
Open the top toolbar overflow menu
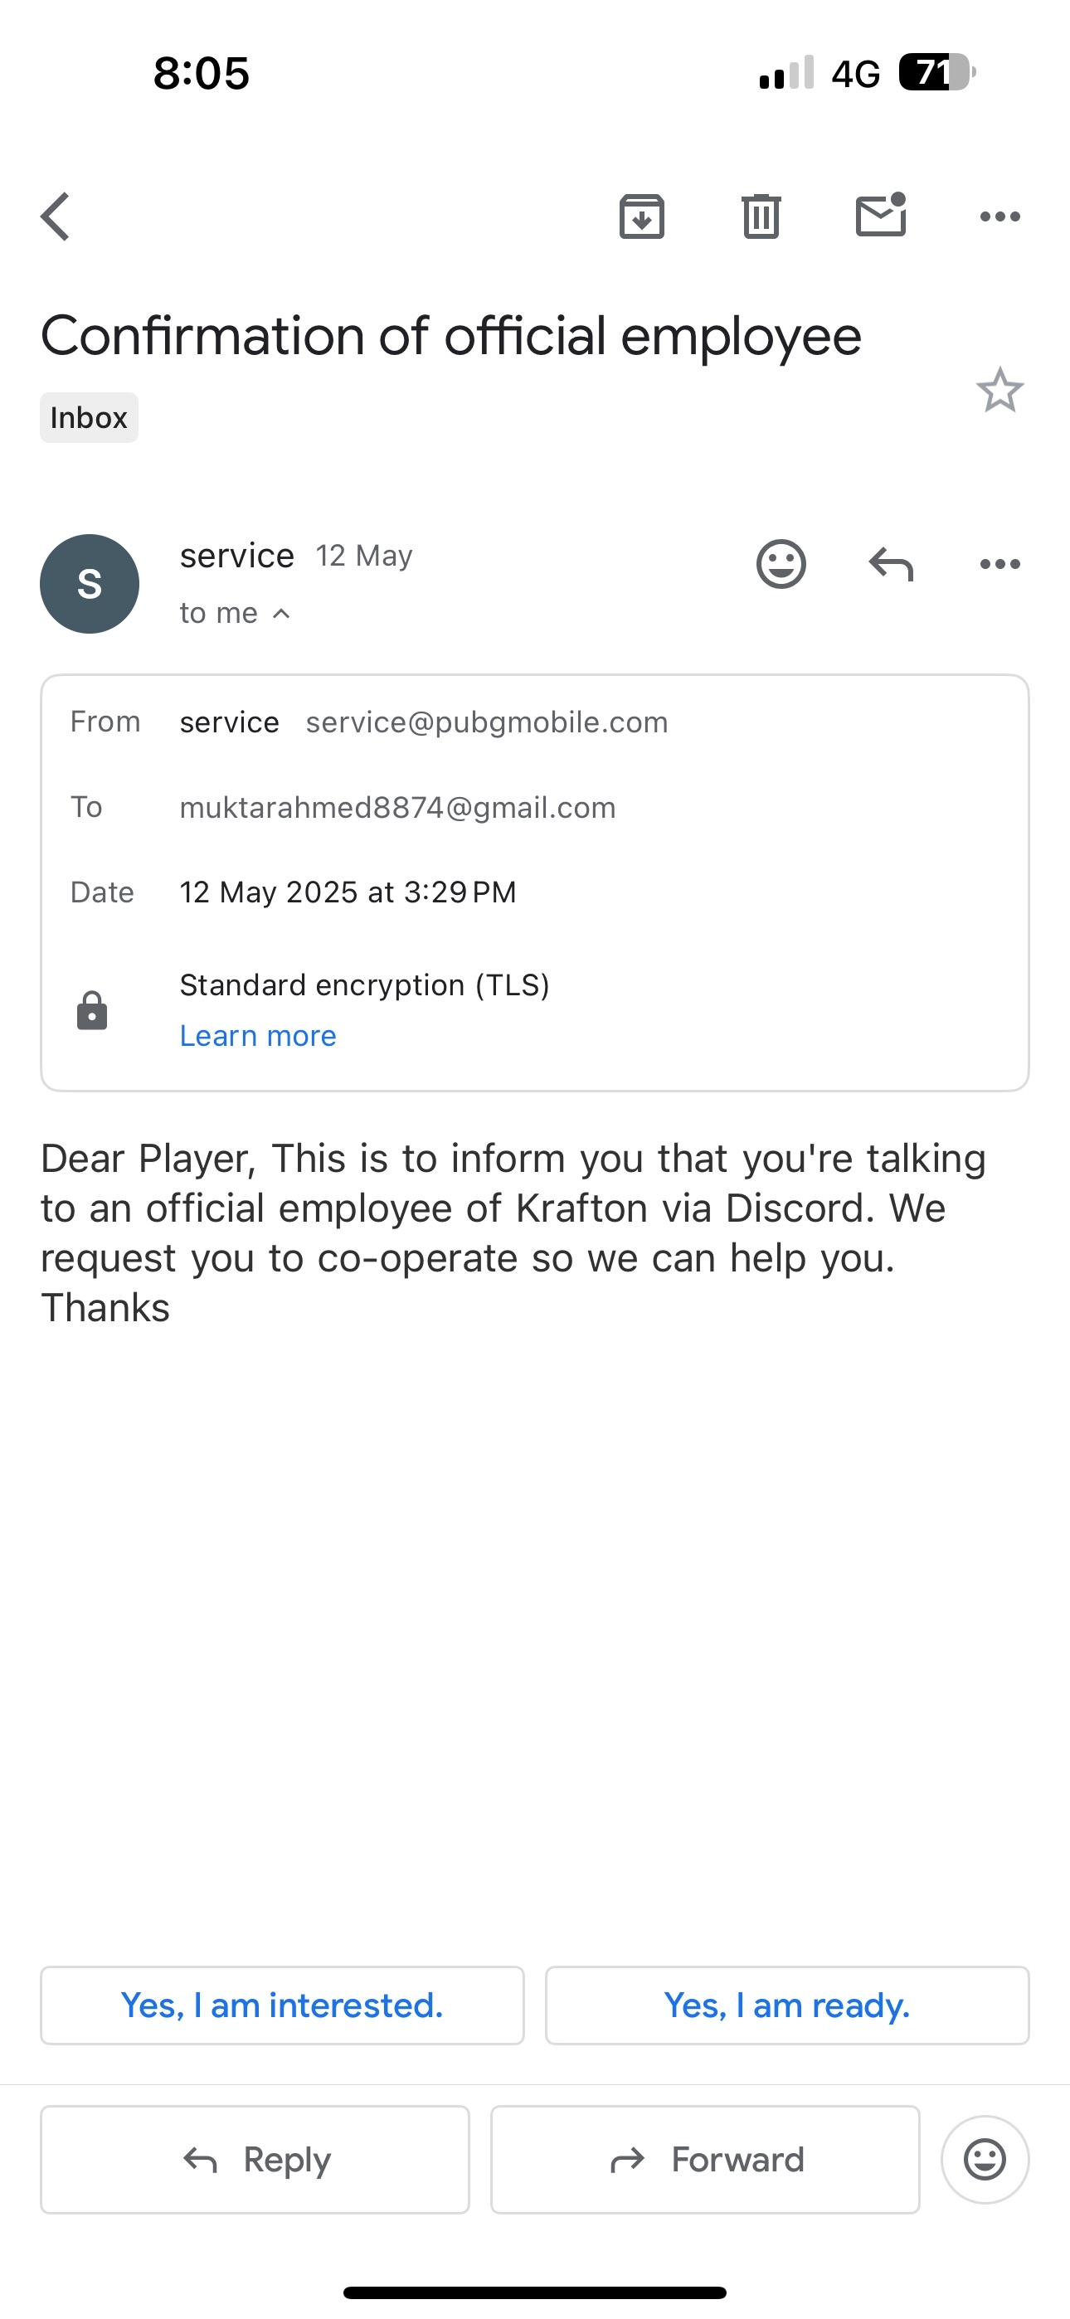[999, 217]
